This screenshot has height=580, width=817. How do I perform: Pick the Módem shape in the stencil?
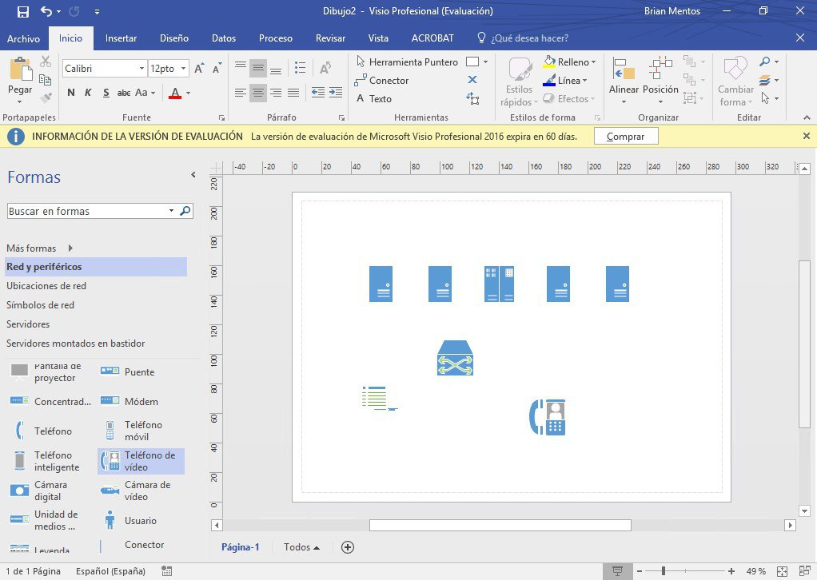(x=130, y=401)
